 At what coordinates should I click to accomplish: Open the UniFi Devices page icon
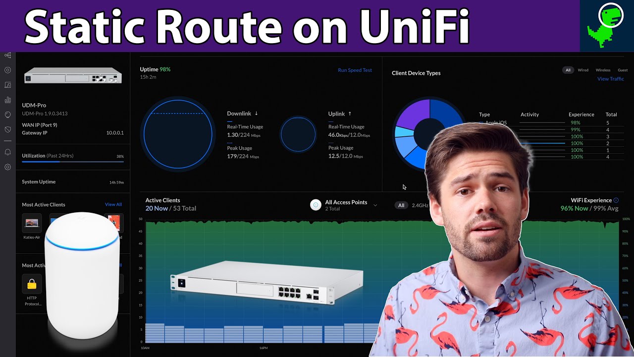(7, 70)
